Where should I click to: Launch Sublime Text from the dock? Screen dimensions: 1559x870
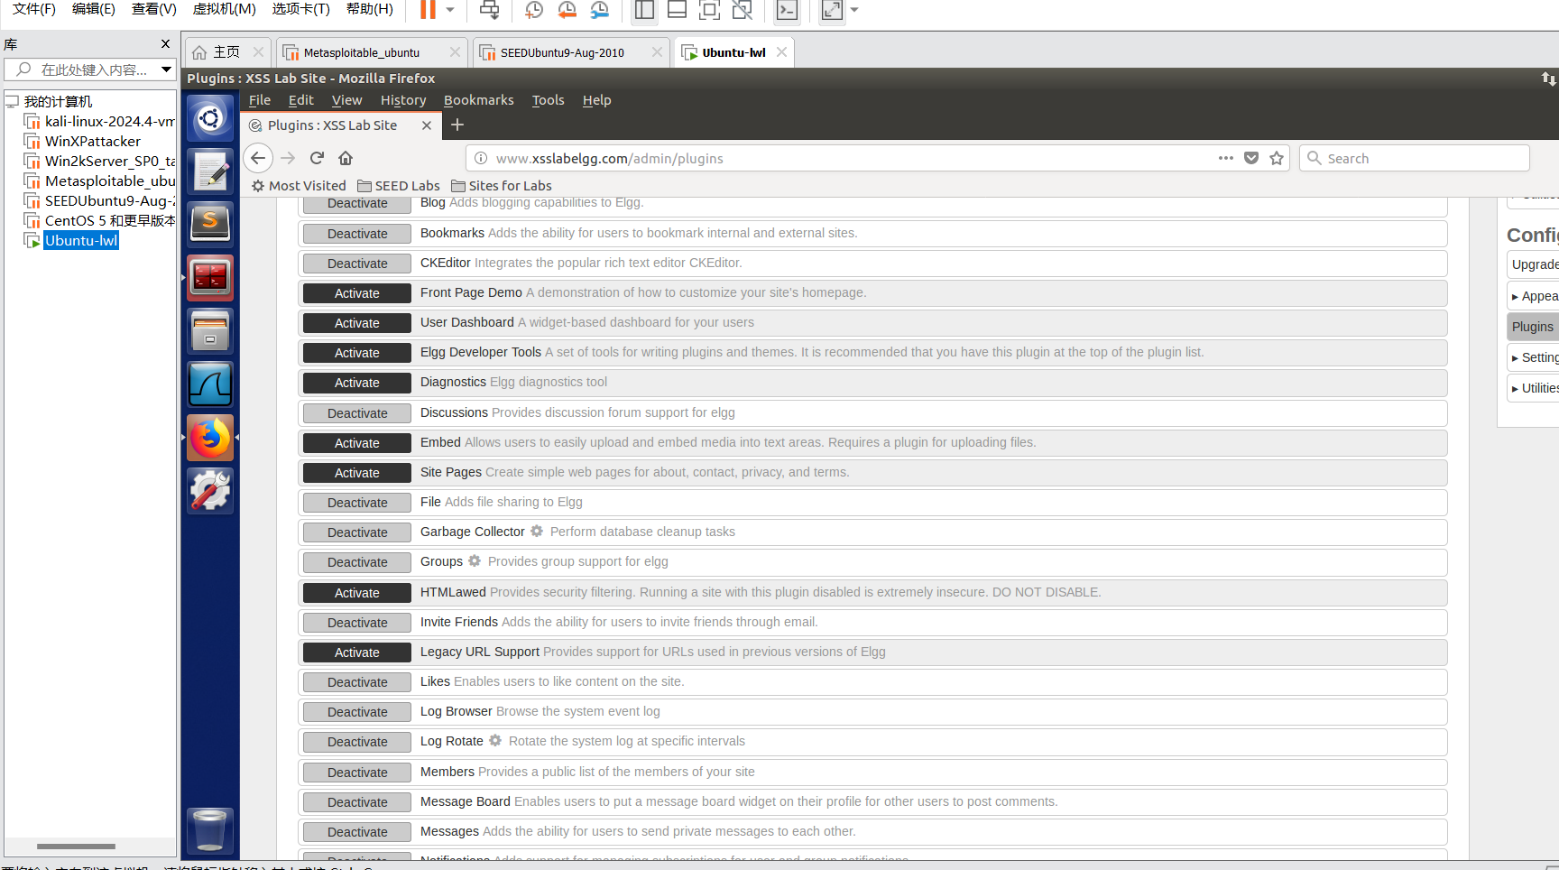(x=210, y=225)
